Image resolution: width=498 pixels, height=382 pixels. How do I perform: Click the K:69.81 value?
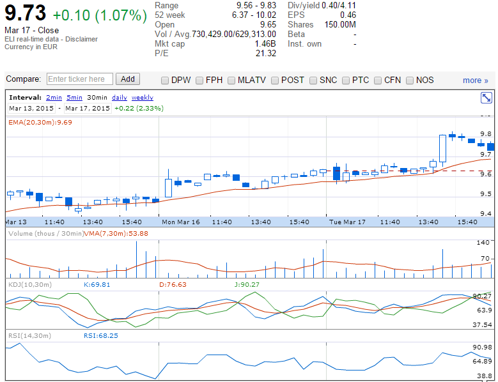pos(97,285)
